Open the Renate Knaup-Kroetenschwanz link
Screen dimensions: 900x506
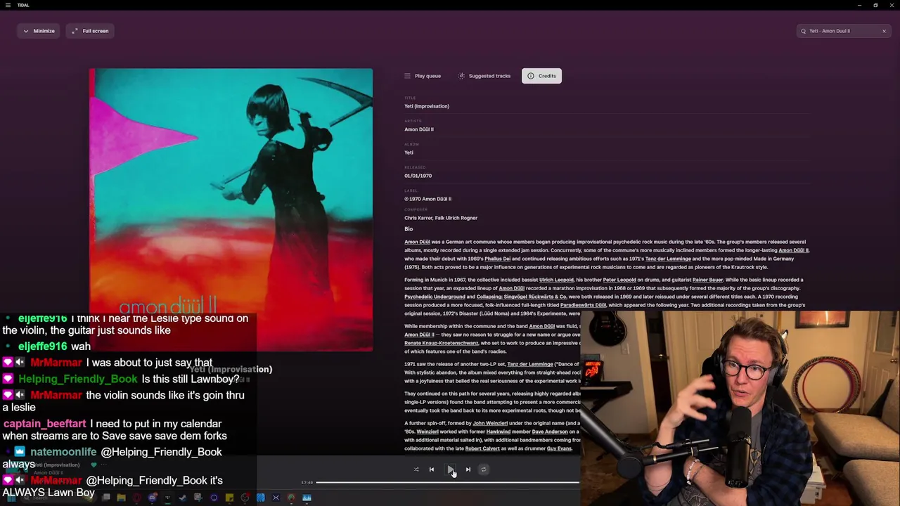[442, 343]
